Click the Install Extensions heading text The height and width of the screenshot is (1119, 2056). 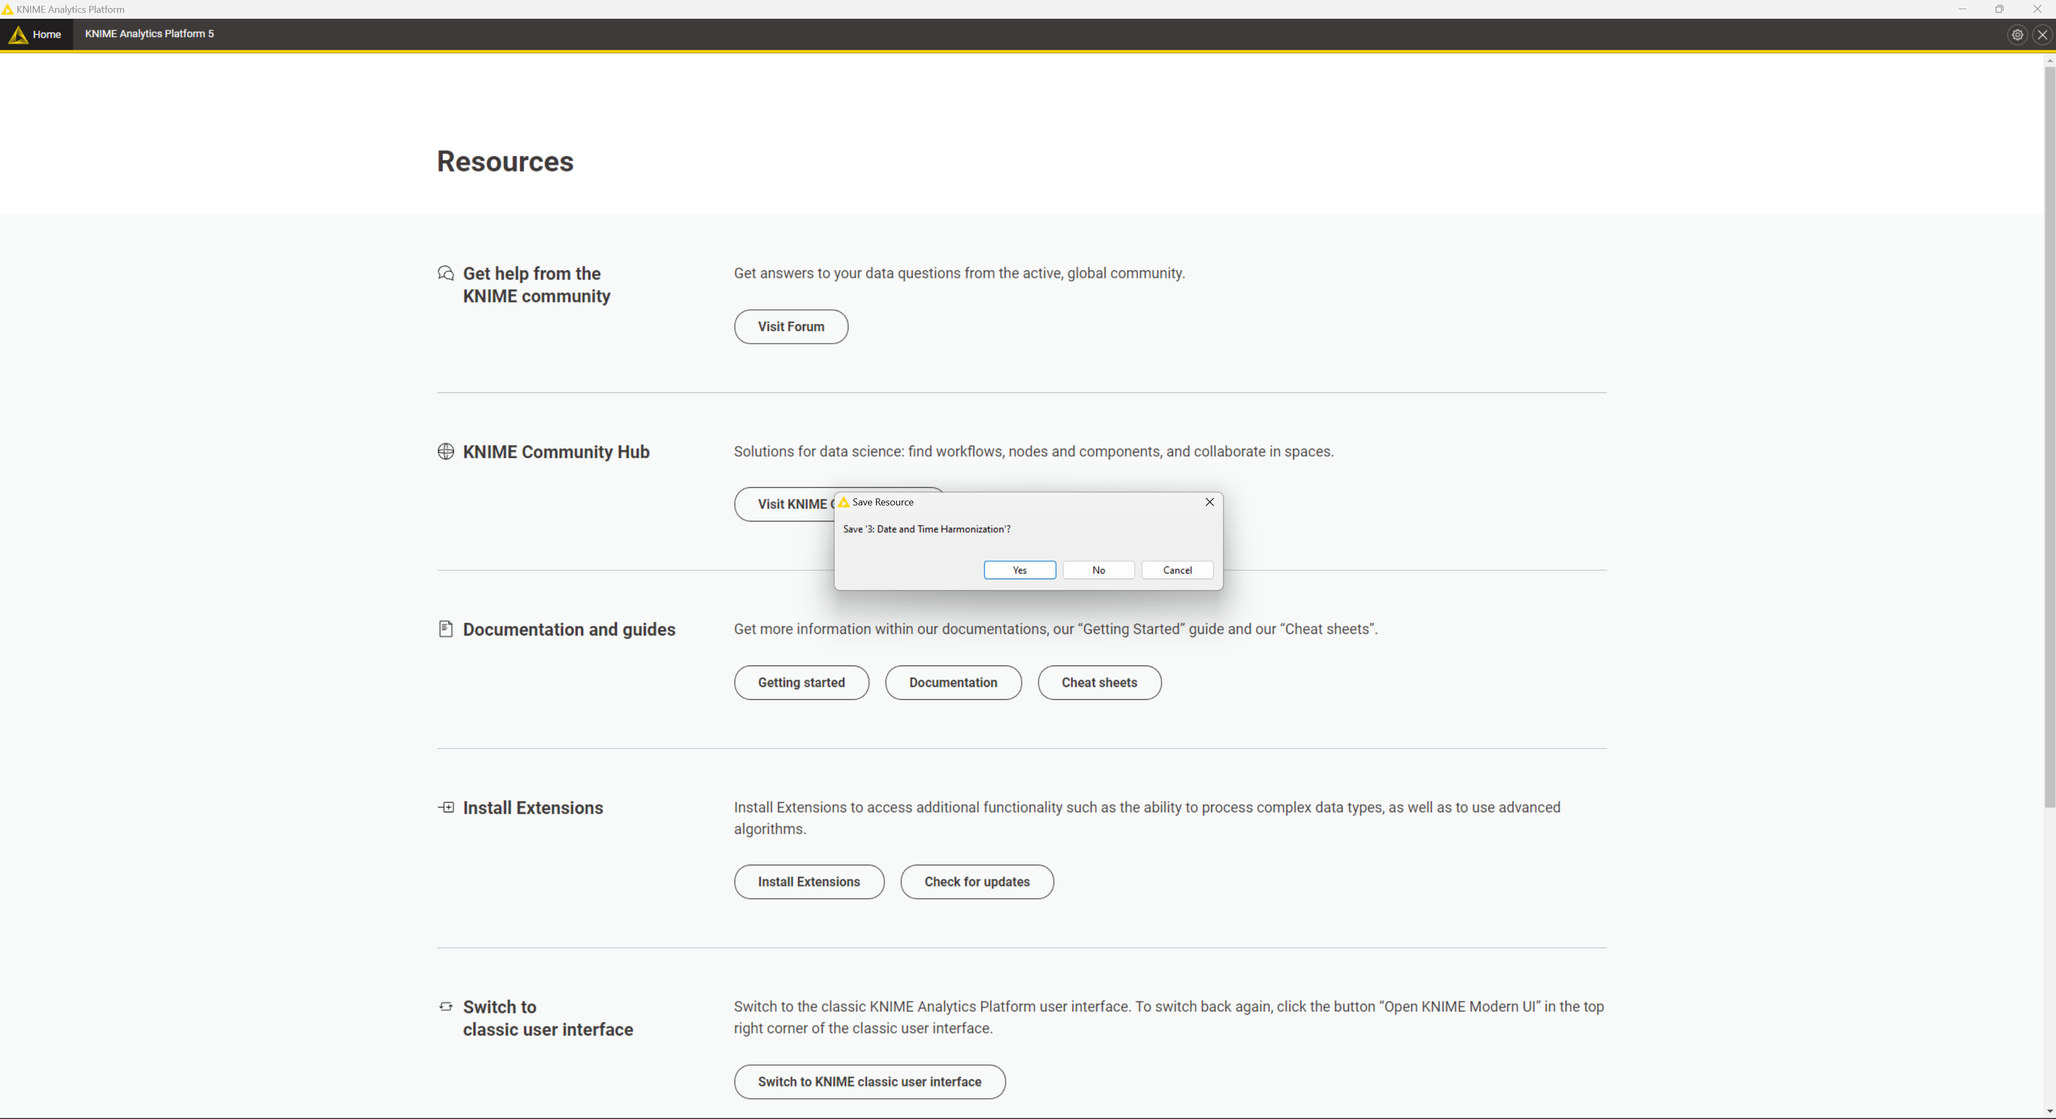(x=532, y=808)
